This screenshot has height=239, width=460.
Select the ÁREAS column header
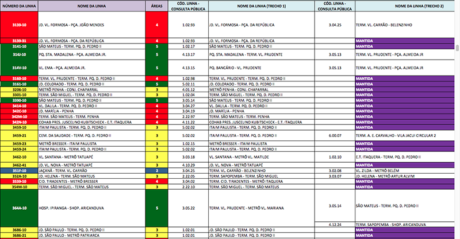156,6
